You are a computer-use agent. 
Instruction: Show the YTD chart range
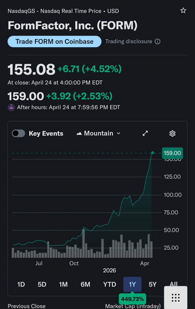point(109,285)
